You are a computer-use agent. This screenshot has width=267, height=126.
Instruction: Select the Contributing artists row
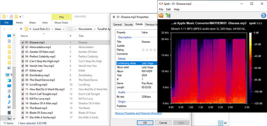137,63
